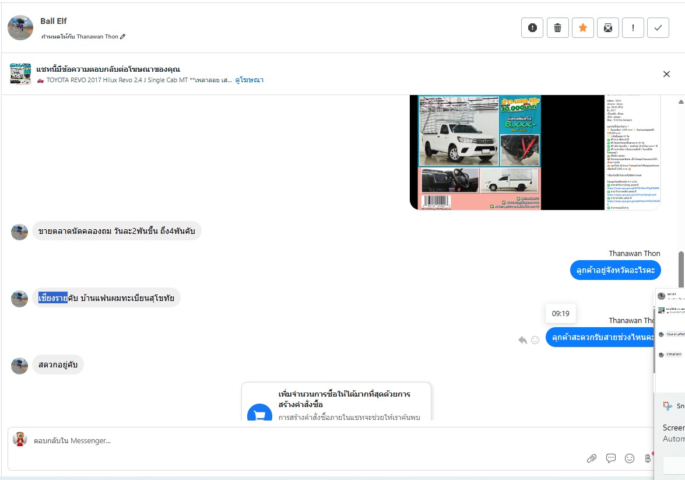
Task: Open the emoji picker in the reply box
Action: (630, 458)
